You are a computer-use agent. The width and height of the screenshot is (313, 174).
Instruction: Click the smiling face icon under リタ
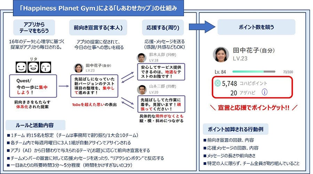pyautogui.click(x=21, y=67)
